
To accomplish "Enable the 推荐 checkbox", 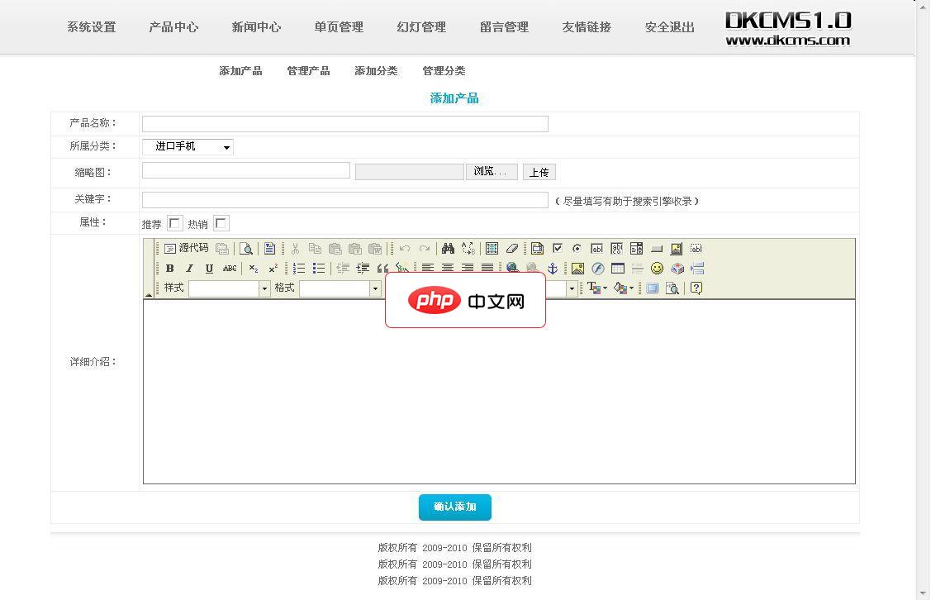I will pyautogui.click(x=174, y=222).
